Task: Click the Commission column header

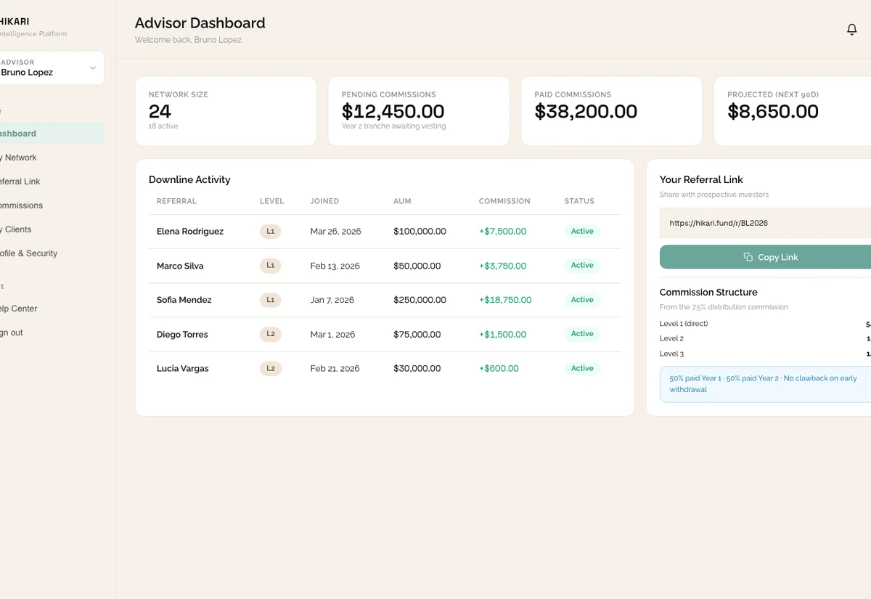Action: pyautogui.click(x=504, y=201)
